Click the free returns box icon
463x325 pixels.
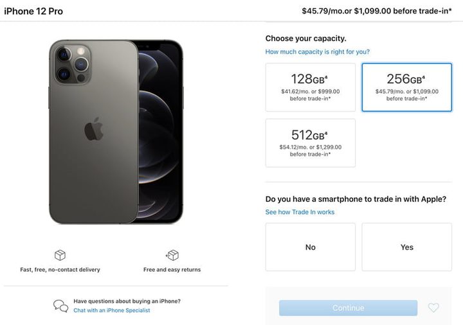(x=172, y=255)
